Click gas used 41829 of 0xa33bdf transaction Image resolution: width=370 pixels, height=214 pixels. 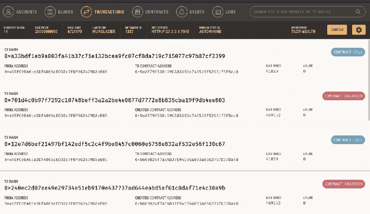tap(272, 72)
